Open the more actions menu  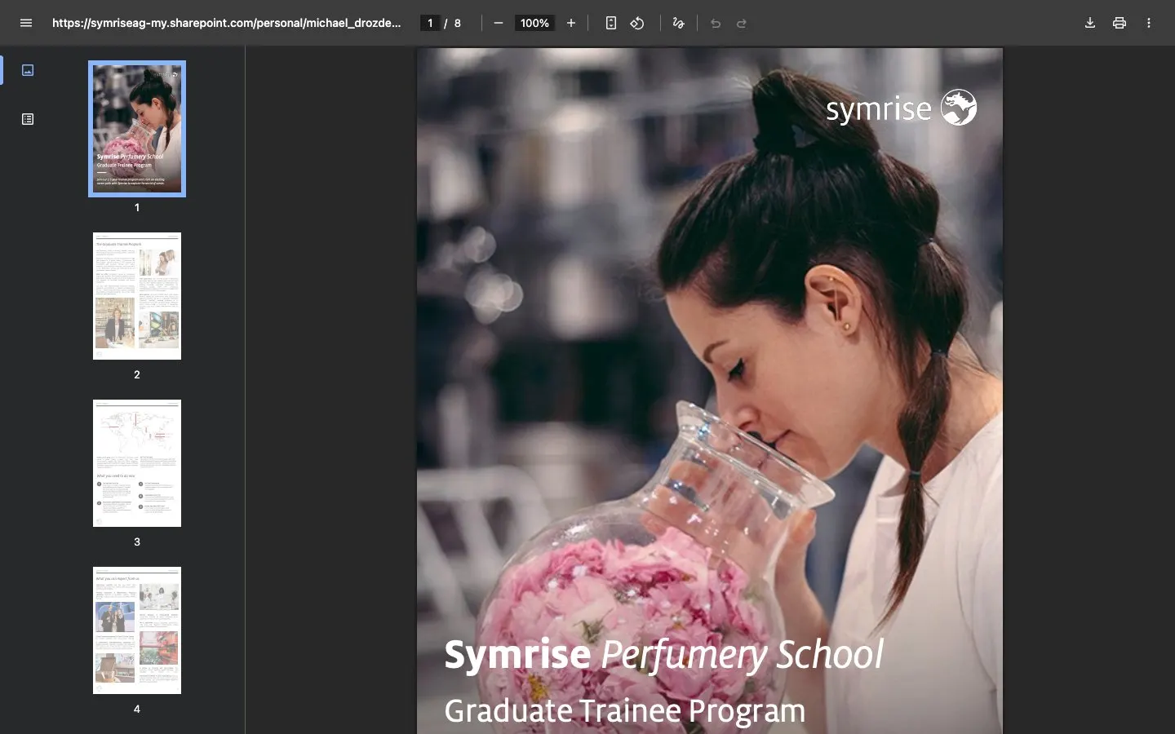1149,23
